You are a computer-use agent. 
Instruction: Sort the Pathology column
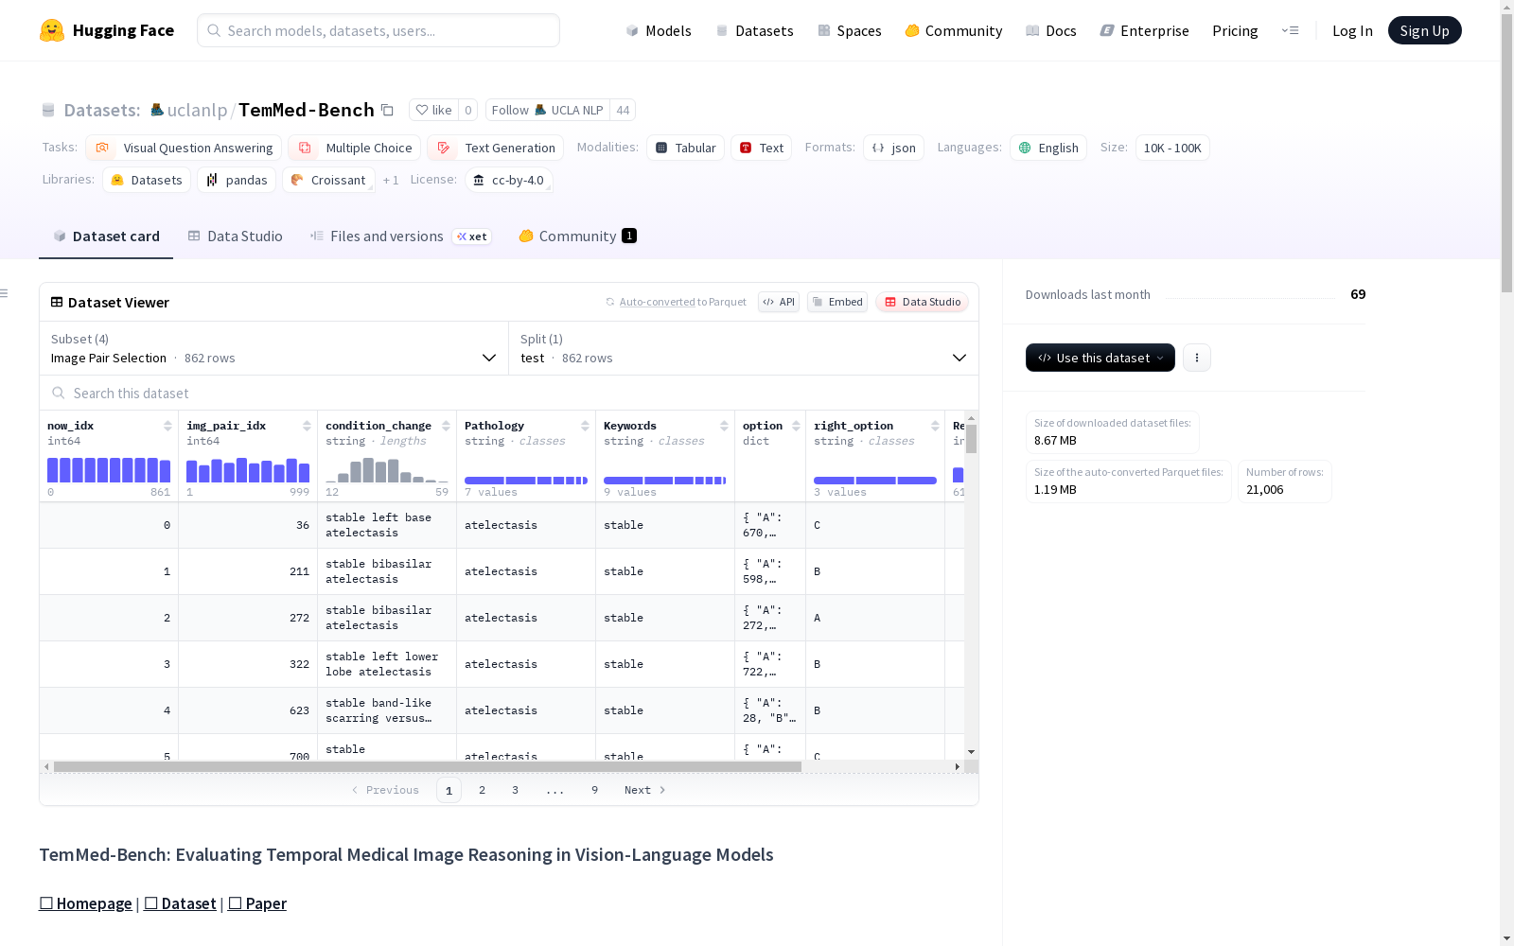click(585, 426)
